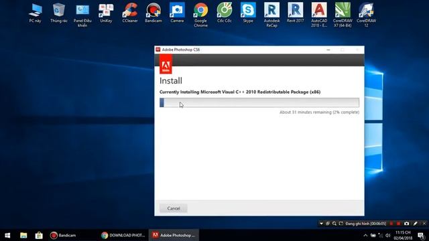Viewport: 429px width, 241px height.
Task: Open Microsoft Store from the taskbar
Action: [39, 235]
